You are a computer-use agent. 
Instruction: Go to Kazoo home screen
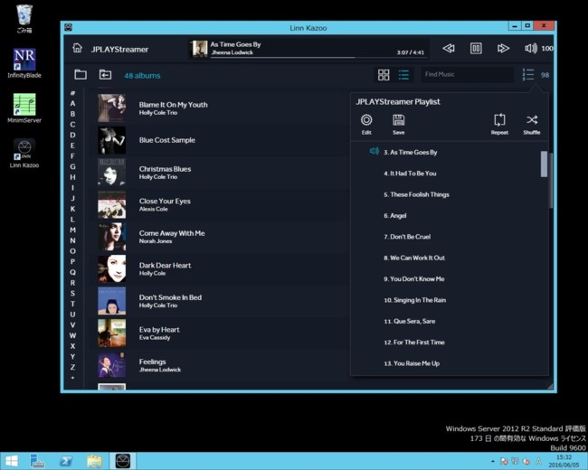tap(77, 48)
